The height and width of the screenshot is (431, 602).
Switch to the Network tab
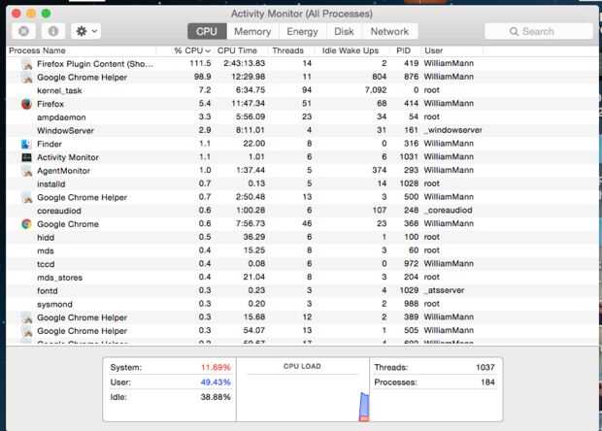[x=389, y=31]
